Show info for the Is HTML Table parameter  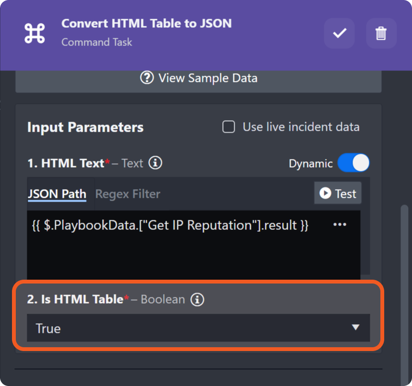(x=197, y=299)
